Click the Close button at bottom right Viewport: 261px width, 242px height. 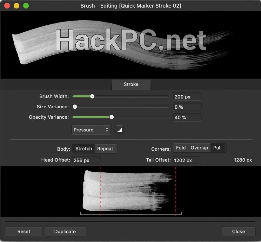click(238, 232)
